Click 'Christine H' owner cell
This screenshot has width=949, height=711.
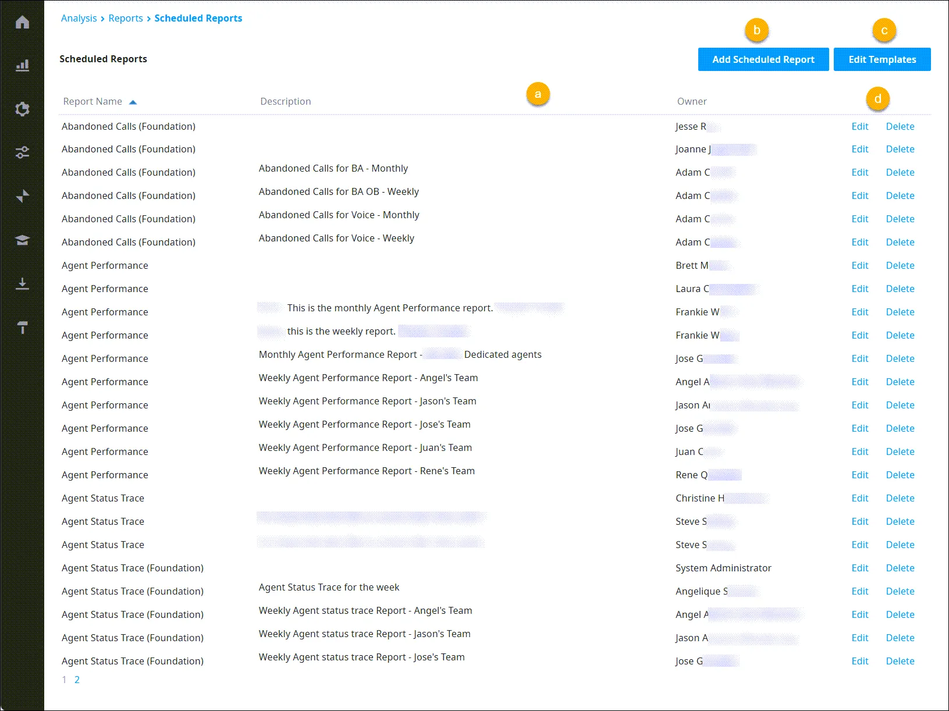(700, 498)
